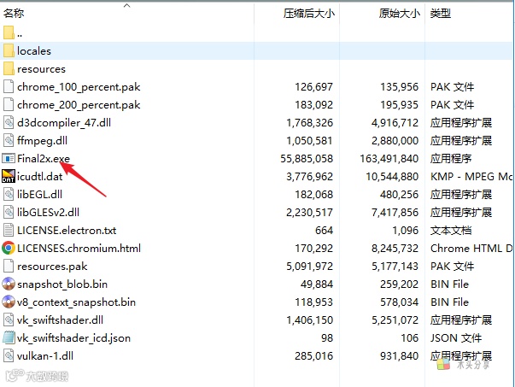The width and height of the screenshot is (515, 387).
Task: Open the resources folder icon
Action: [x=9, y=69]
